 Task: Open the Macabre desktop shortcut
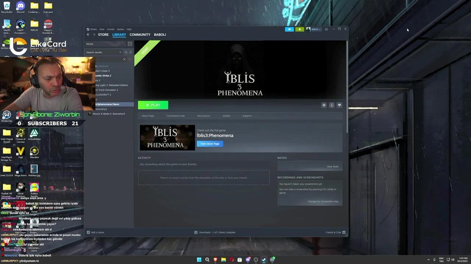[x=34, y=153]
